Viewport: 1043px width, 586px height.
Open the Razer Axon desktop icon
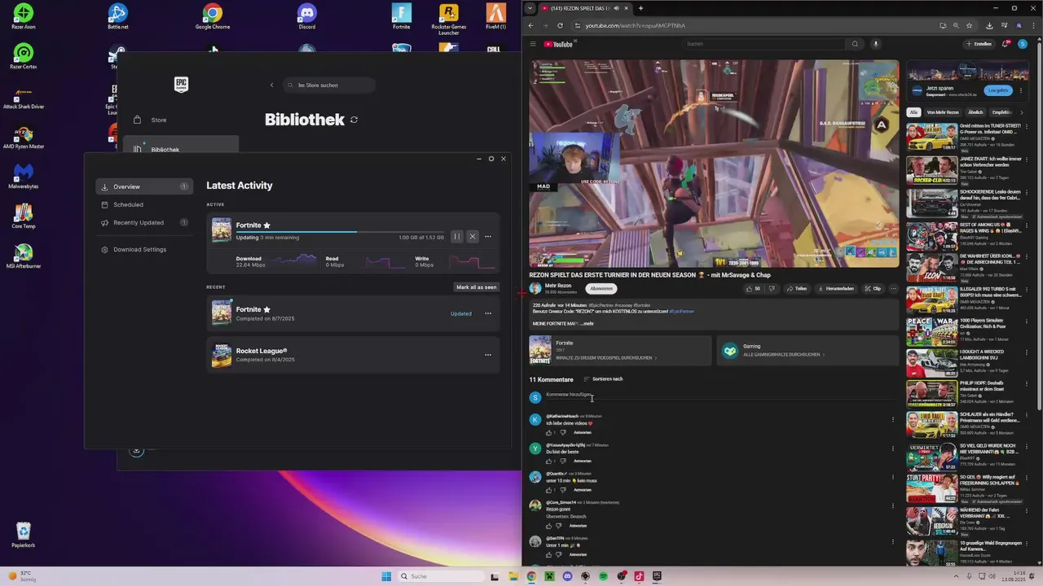pos(23,16)
